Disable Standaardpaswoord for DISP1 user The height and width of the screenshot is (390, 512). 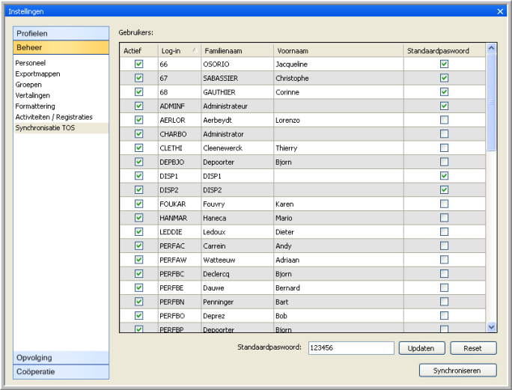coord(444,176)
